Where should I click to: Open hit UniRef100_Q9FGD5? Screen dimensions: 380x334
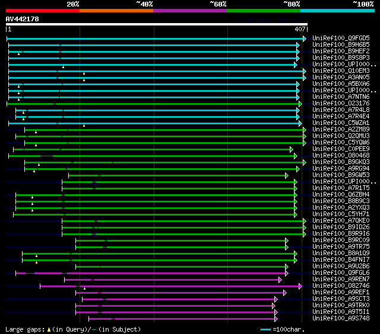[341, 38]
